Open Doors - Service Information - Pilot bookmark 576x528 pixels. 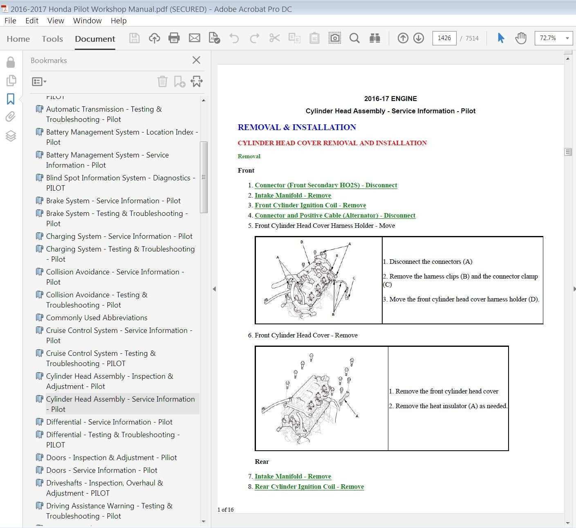[102, 470]
